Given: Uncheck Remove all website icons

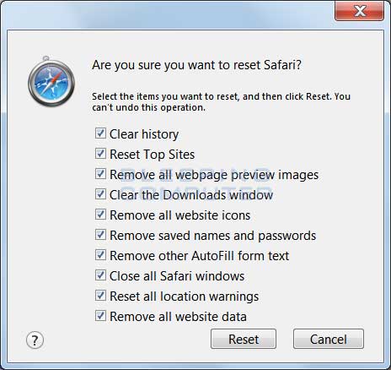Looking at the screenshot, I should tap(100, 215).
